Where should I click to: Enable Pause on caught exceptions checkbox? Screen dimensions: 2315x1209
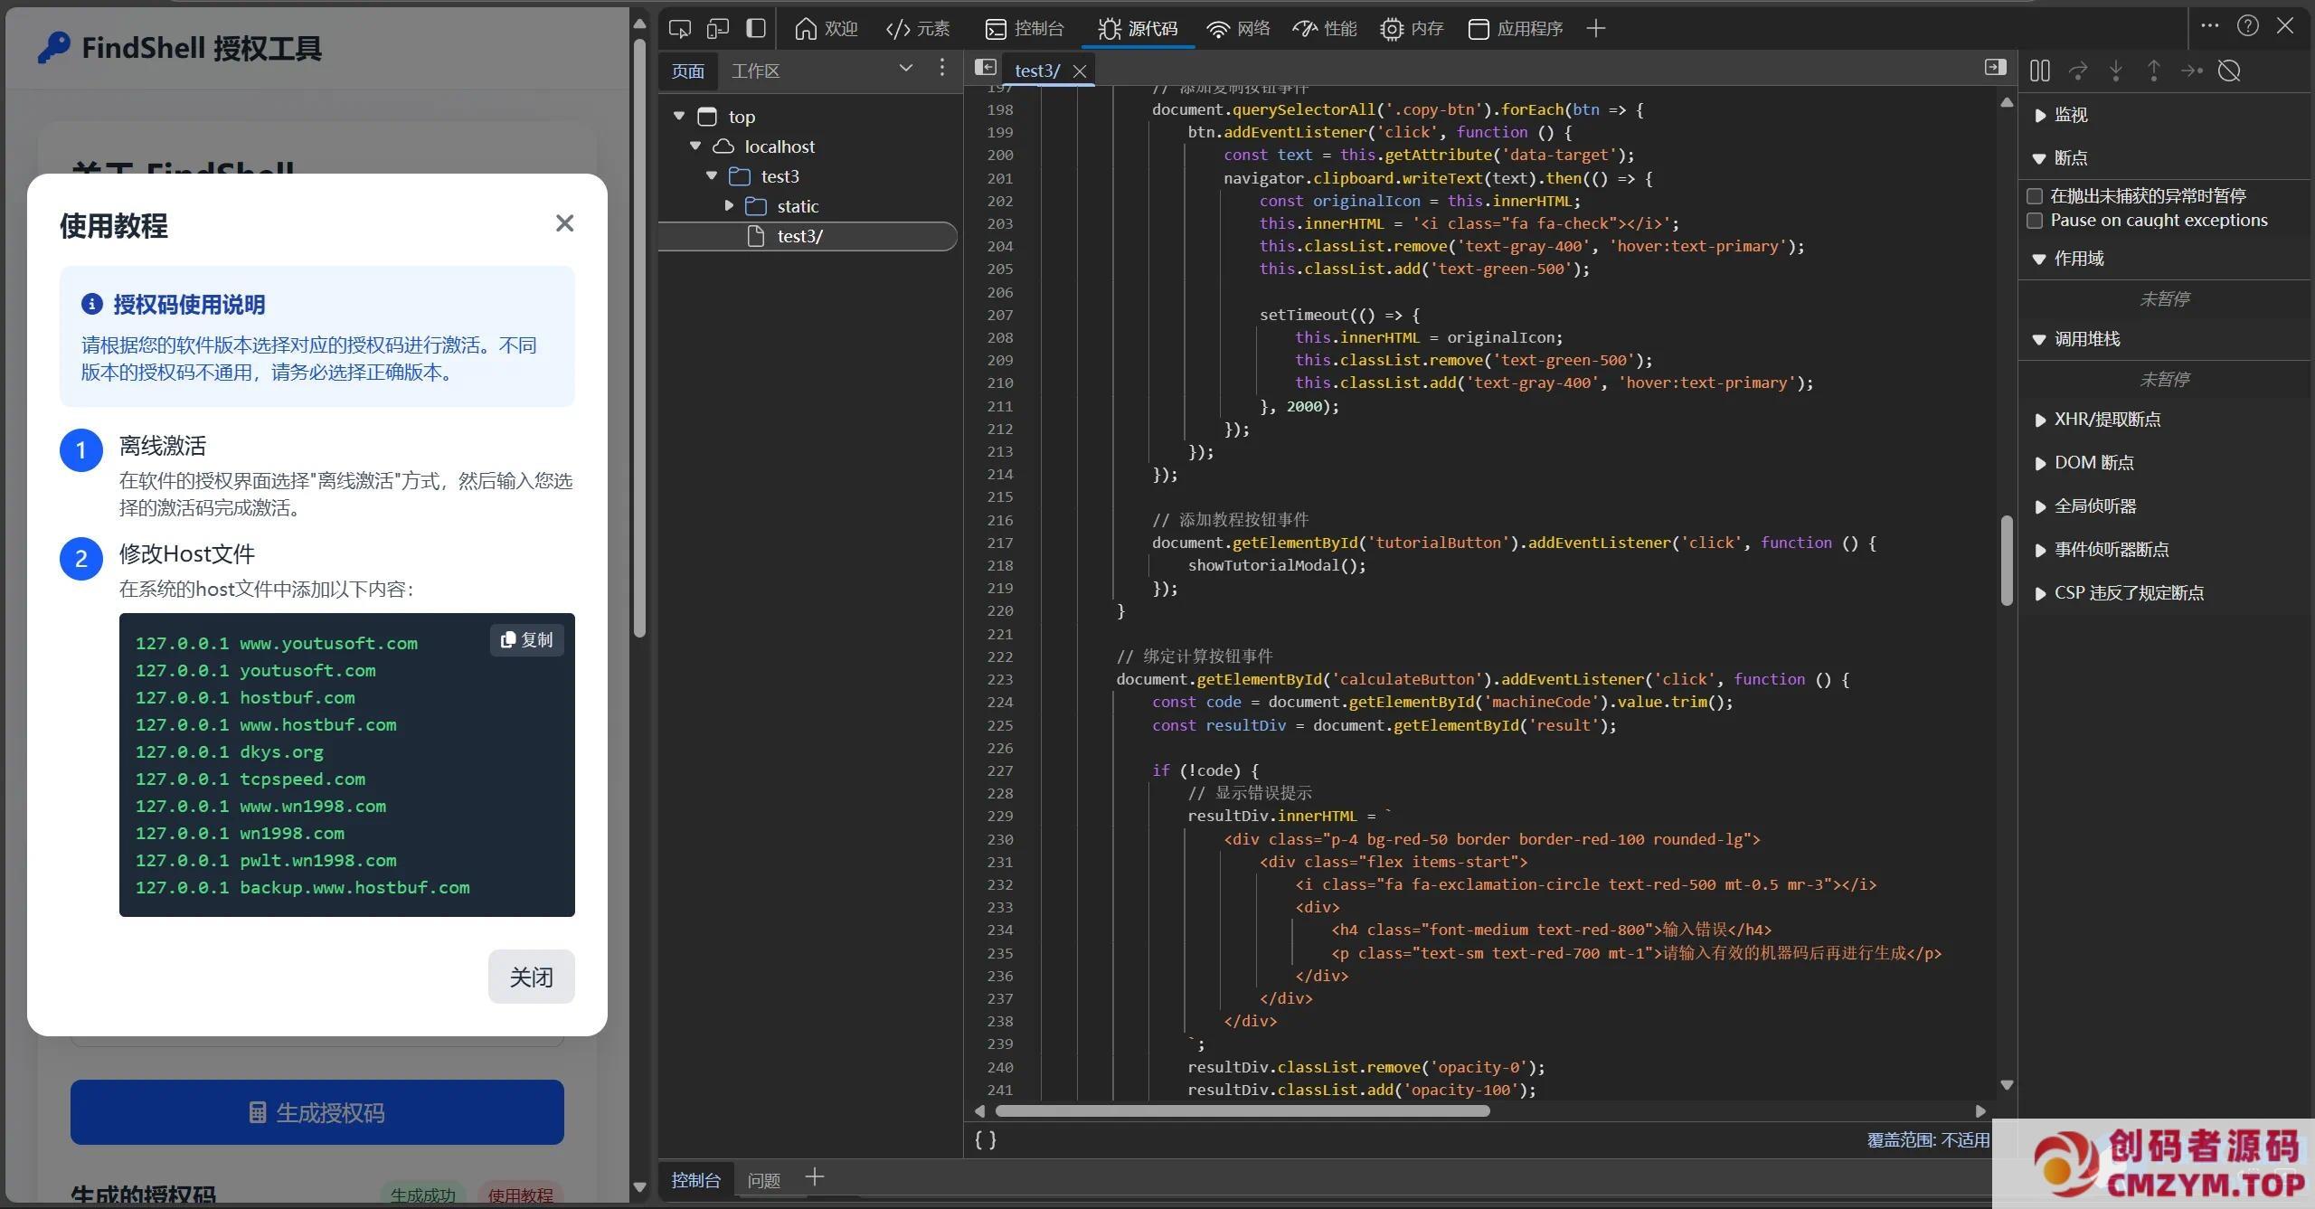(x=2035, y=221)
